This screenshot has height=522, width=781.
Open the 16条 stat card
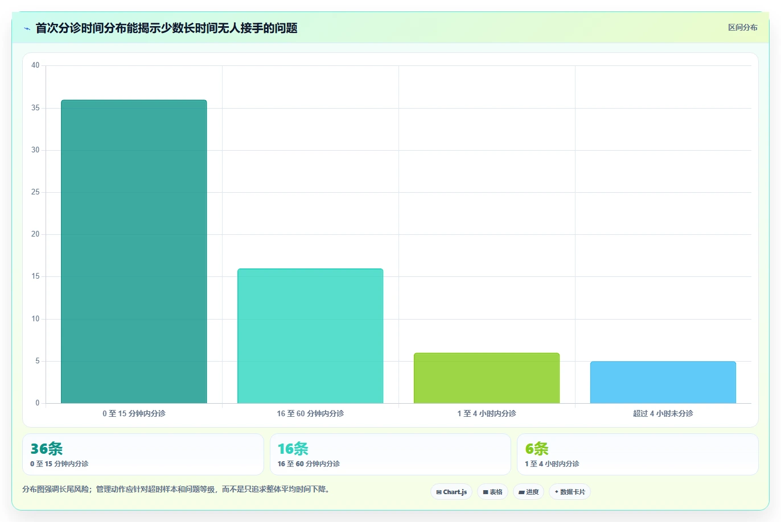click(x=390, y=454)
